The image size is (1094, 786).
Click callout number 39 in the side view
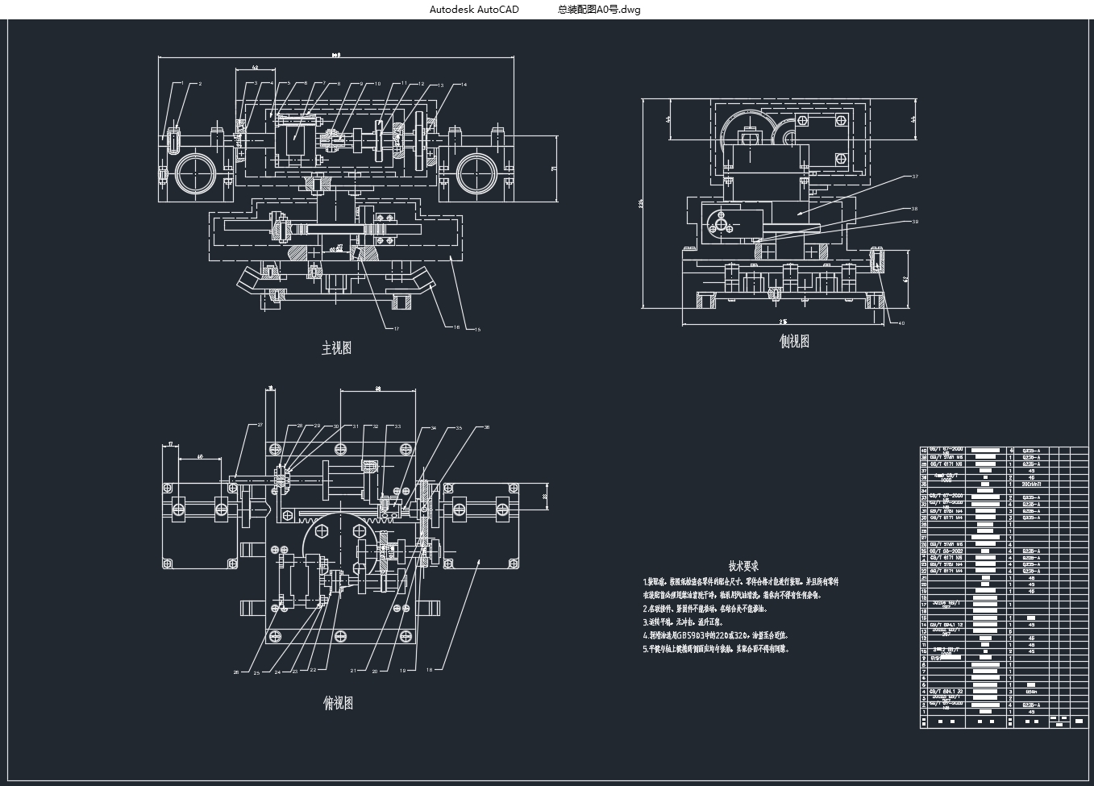(x=915, y=222)
